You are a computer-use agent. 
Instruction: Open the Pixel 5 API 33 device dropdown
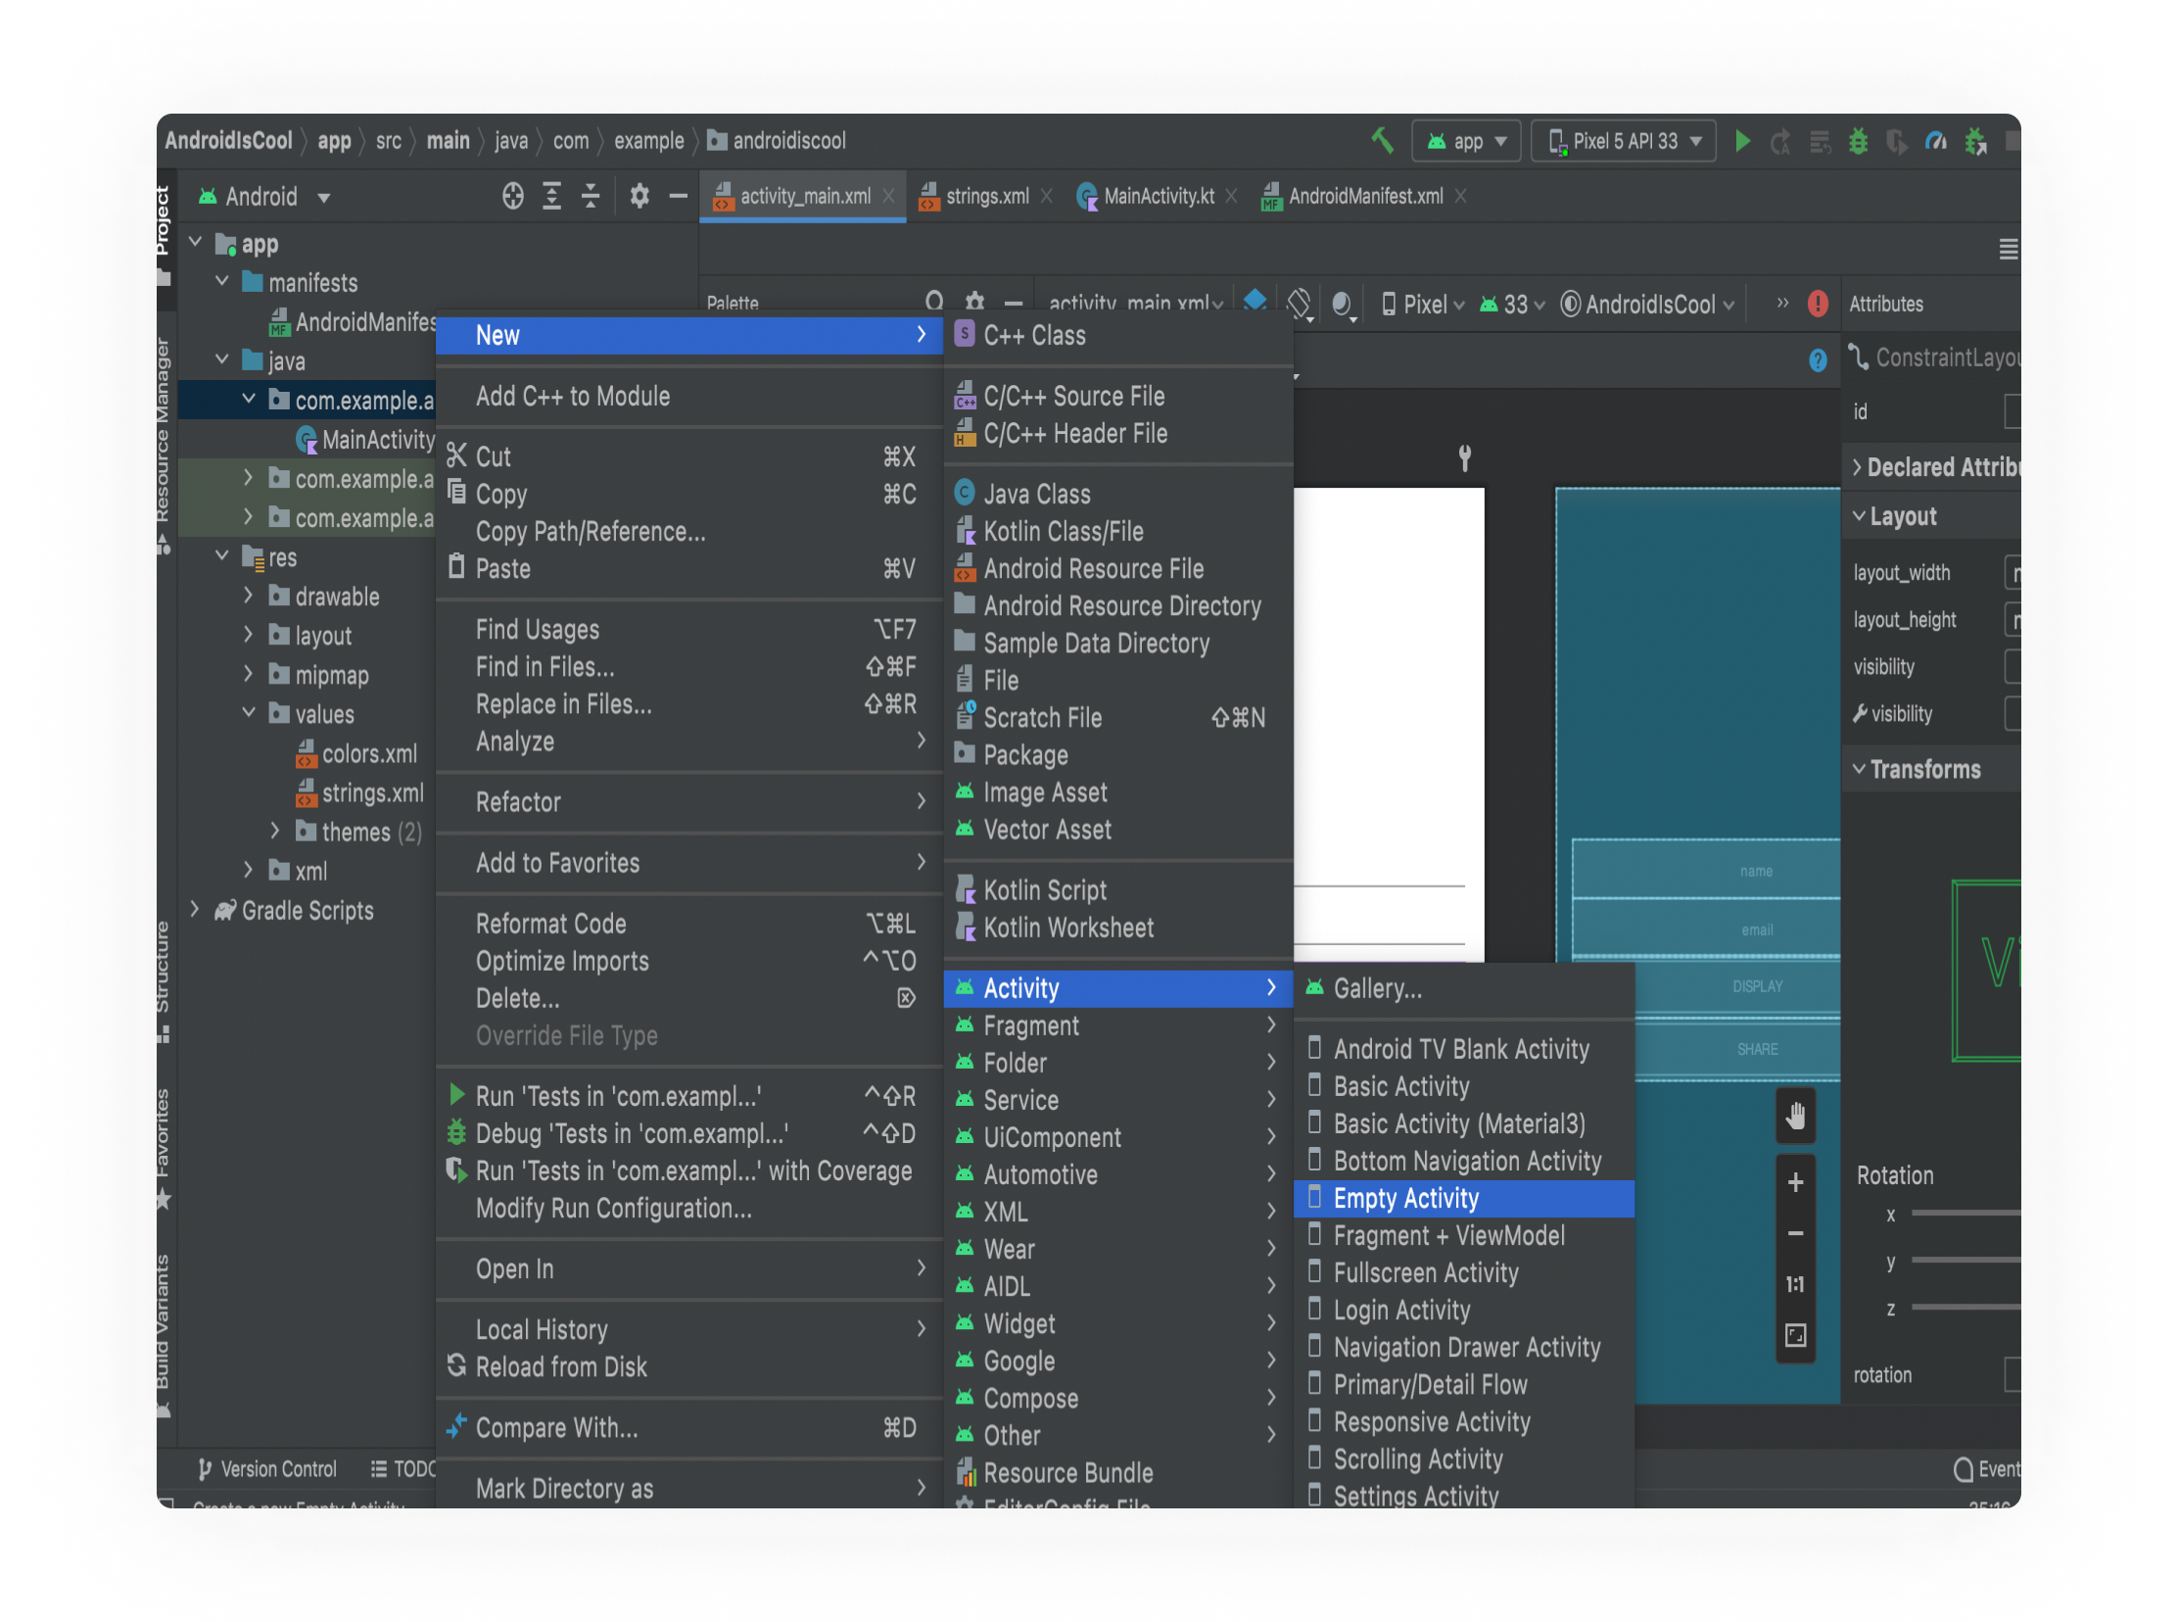pyautogui.click(x=1624, y=141)
